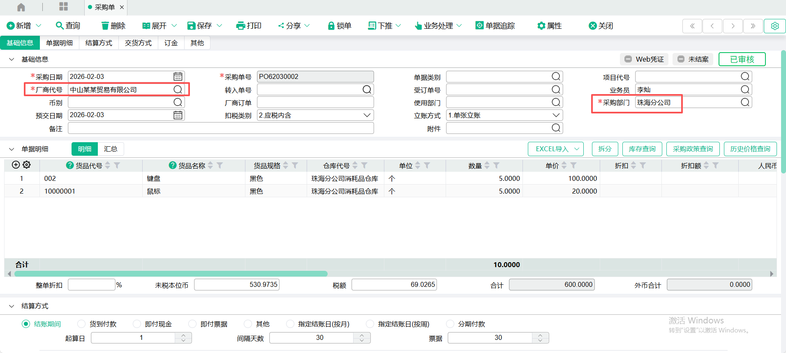Click the horizontal scrollbar under the detail grid
The height and width of the screenshot is (353, 786).
pos(171,274)
